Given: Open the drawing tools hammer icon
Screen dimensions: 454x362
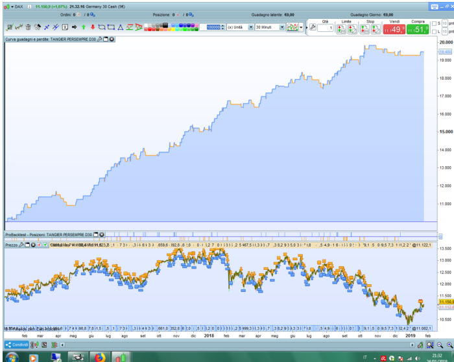Looking at the screenshot, I should (38, 27).
